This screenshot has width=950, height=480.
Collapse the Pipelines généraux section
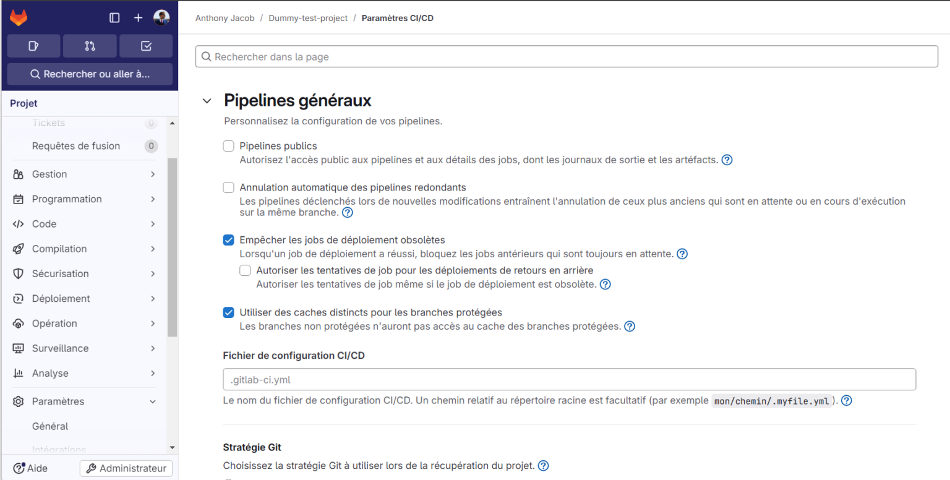[207, 100]
